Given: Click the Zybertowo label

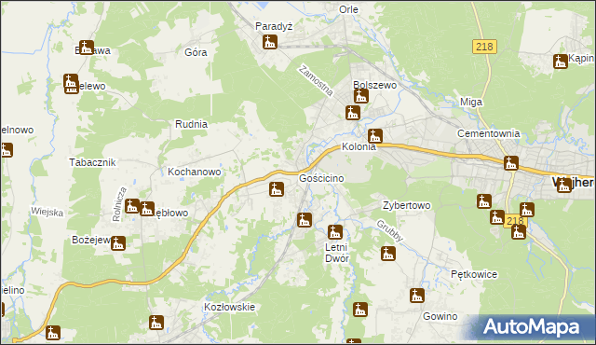Looking at the screenshot, I should point(407,205).
